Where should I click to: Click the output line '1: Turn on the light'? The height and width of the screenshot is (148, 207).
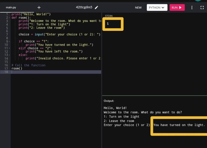click(121, 117)
